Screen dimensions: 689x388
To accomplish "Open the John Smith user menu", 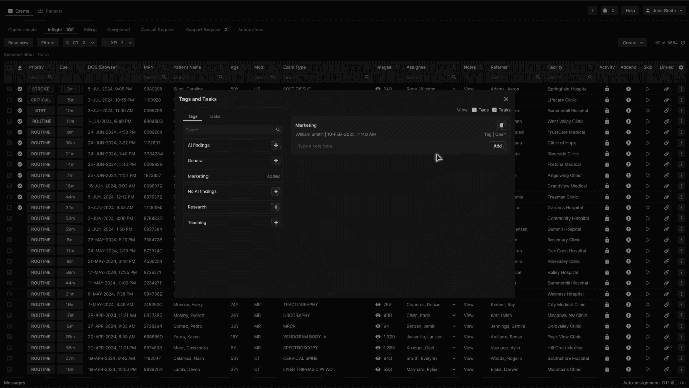I will (664, 11).
